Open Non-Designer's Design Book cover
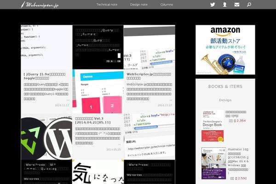The width and height of the screenshot is (276, 184). [x=213, y=126]
